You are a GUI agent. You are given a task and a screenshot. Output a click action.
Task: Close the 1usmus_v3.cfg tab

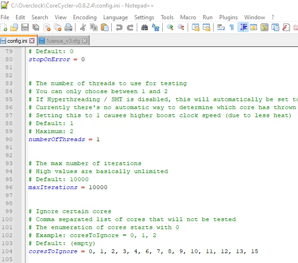click(x=85, y=41)
